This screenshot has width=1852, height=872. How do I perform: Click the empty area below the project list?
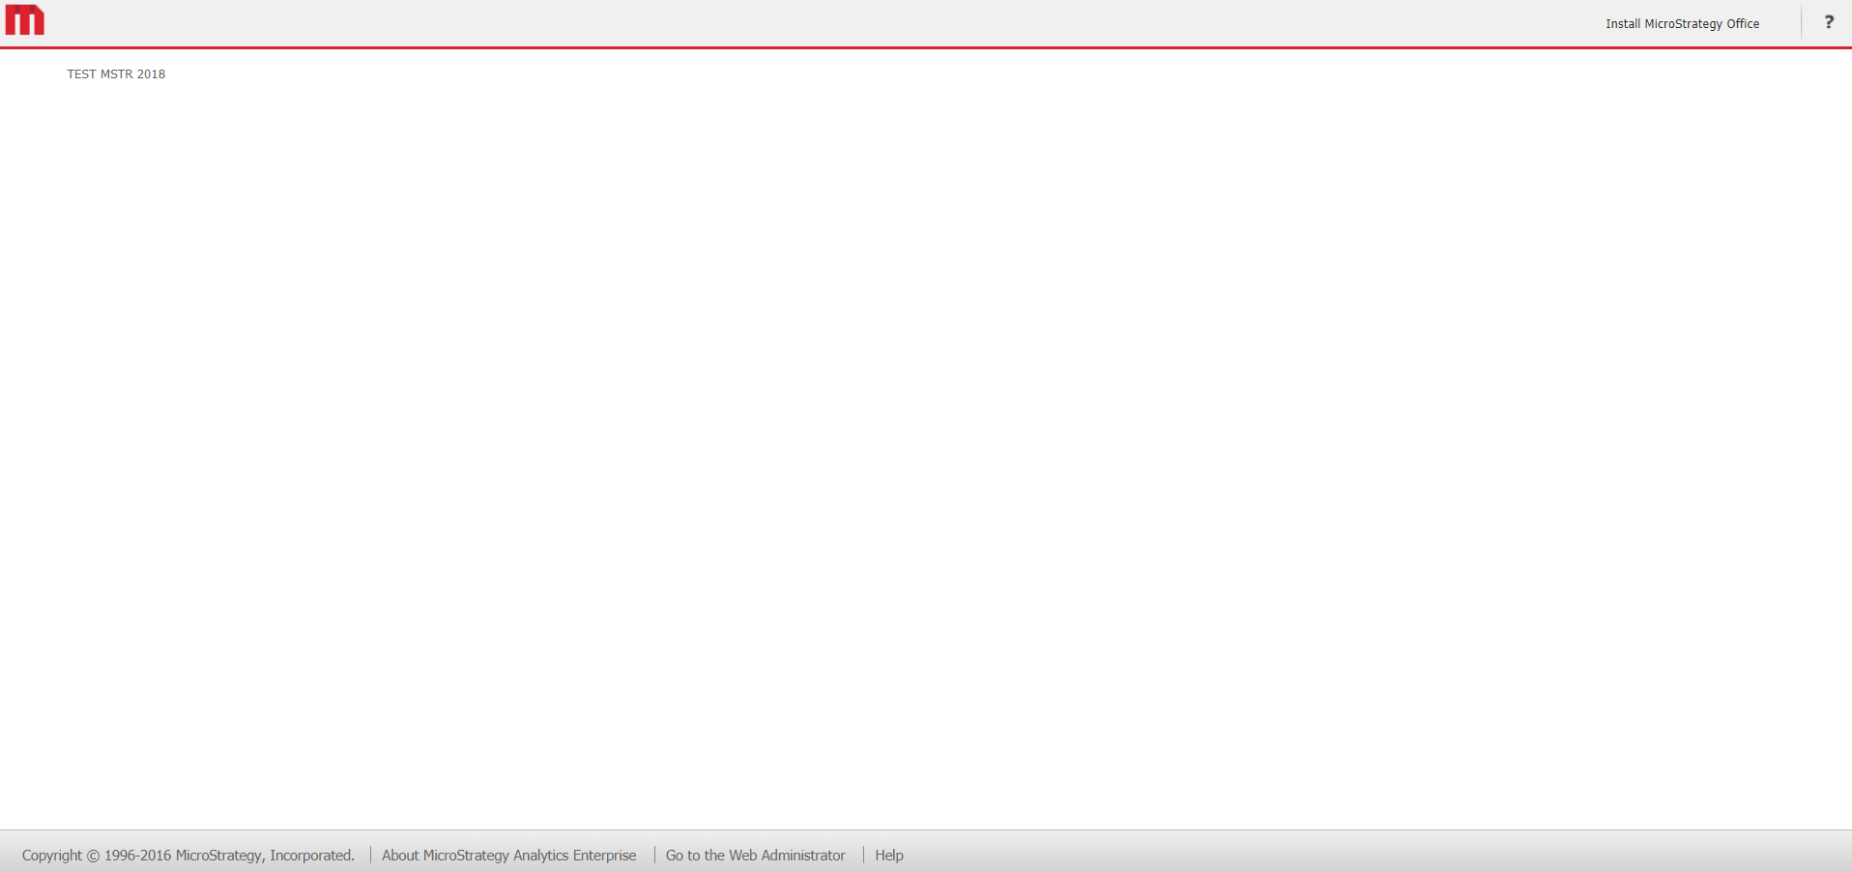tap(926, 435)
